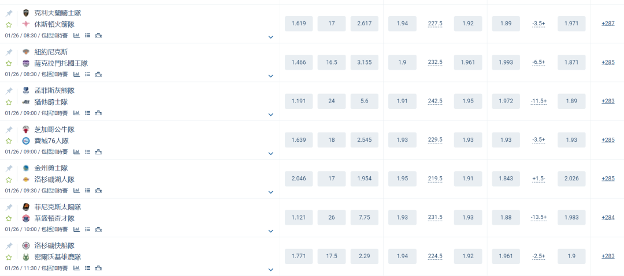Select odds 1.619 for 克利夫蘭騎士隊
This screenshot has height=276, width=624.
point(299,24)
